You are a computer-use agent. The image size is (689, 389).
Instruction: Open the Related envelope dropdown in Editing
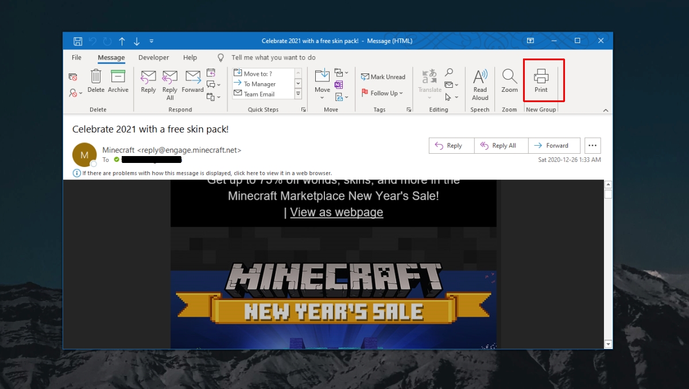click(451, 85)
